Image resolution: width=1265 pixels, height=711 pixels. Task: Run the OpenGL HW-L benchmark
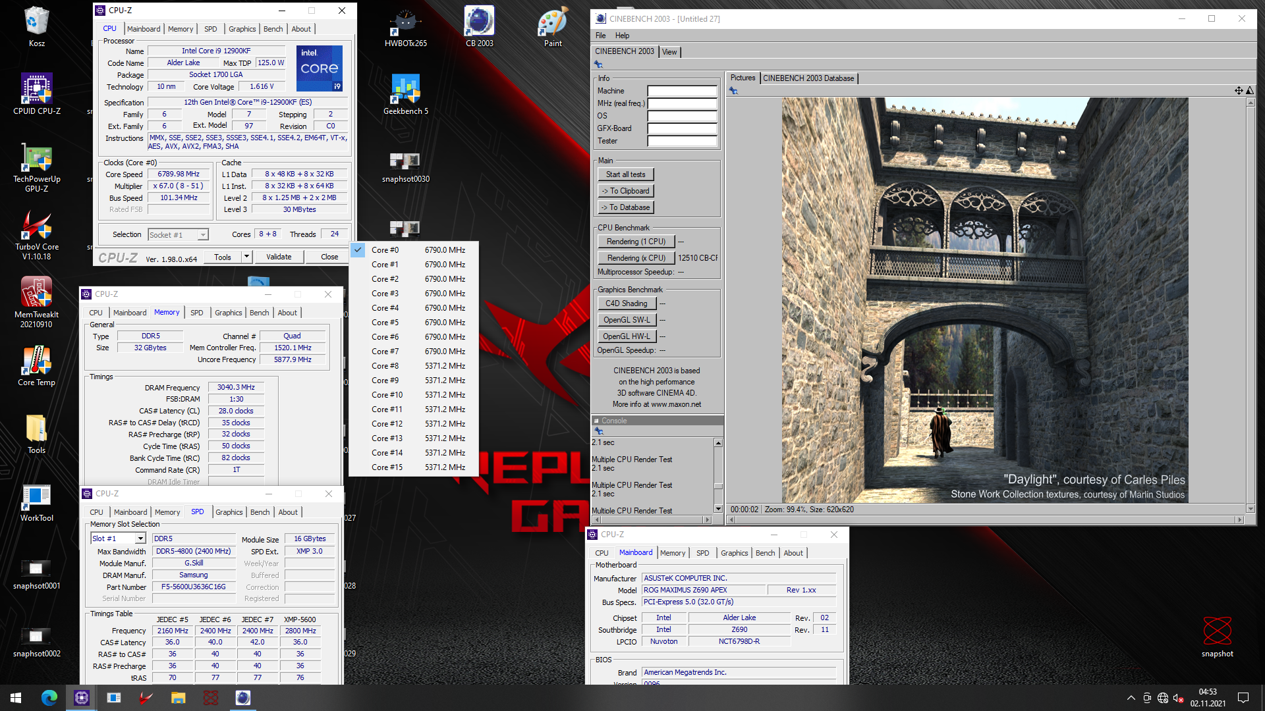click(x=627, y=336)
